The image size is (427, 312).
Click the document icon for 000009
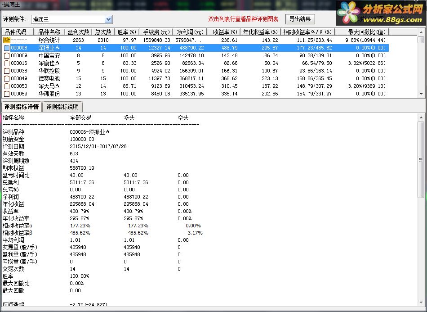(x=7, y=56)
